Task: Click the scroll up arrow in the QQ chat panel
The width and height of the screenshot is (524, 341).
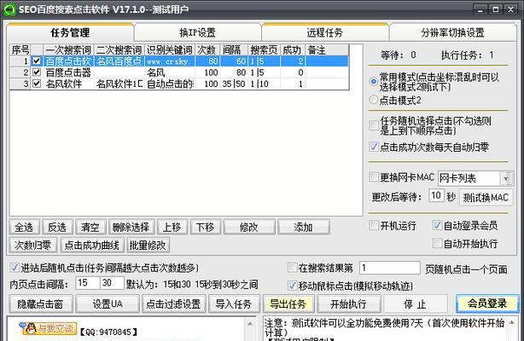Action: pyautogui.click(x=250, y=324)
